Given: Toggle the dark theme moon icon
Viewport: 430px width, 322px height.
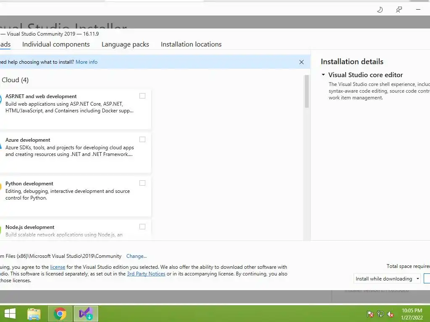Looking at the screenshot, I should (x=380, y=10).
